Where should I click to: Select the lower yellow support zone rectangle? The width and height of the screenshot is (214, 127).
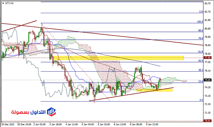tap(155, 90)
